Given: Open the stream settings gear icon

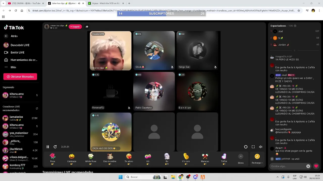Looking at the screenshot, I should click(246, 147).
